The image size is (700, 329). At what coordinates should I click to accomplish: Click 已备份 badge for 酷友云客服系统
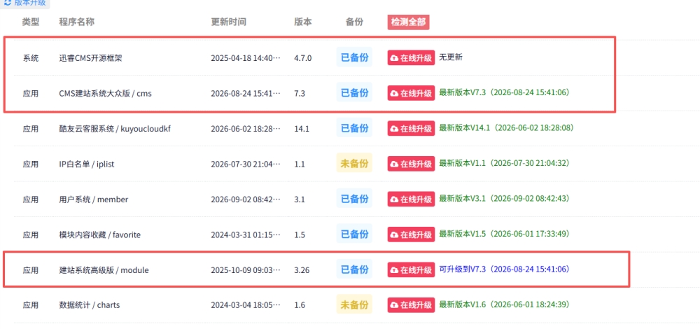click(x=354, y=129)
